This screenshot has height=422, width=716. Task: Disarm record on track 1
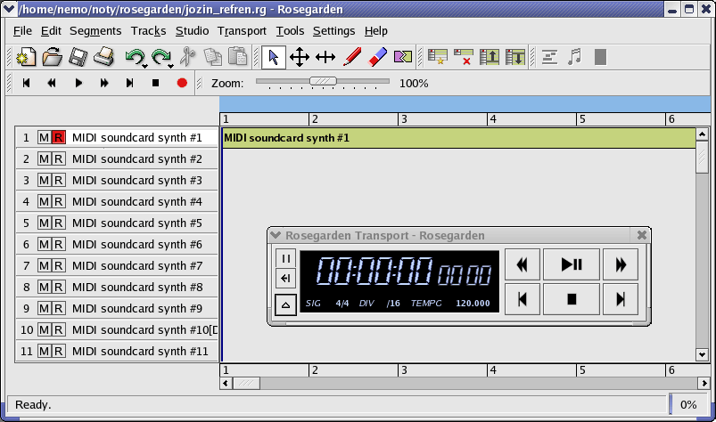(59, 137)
